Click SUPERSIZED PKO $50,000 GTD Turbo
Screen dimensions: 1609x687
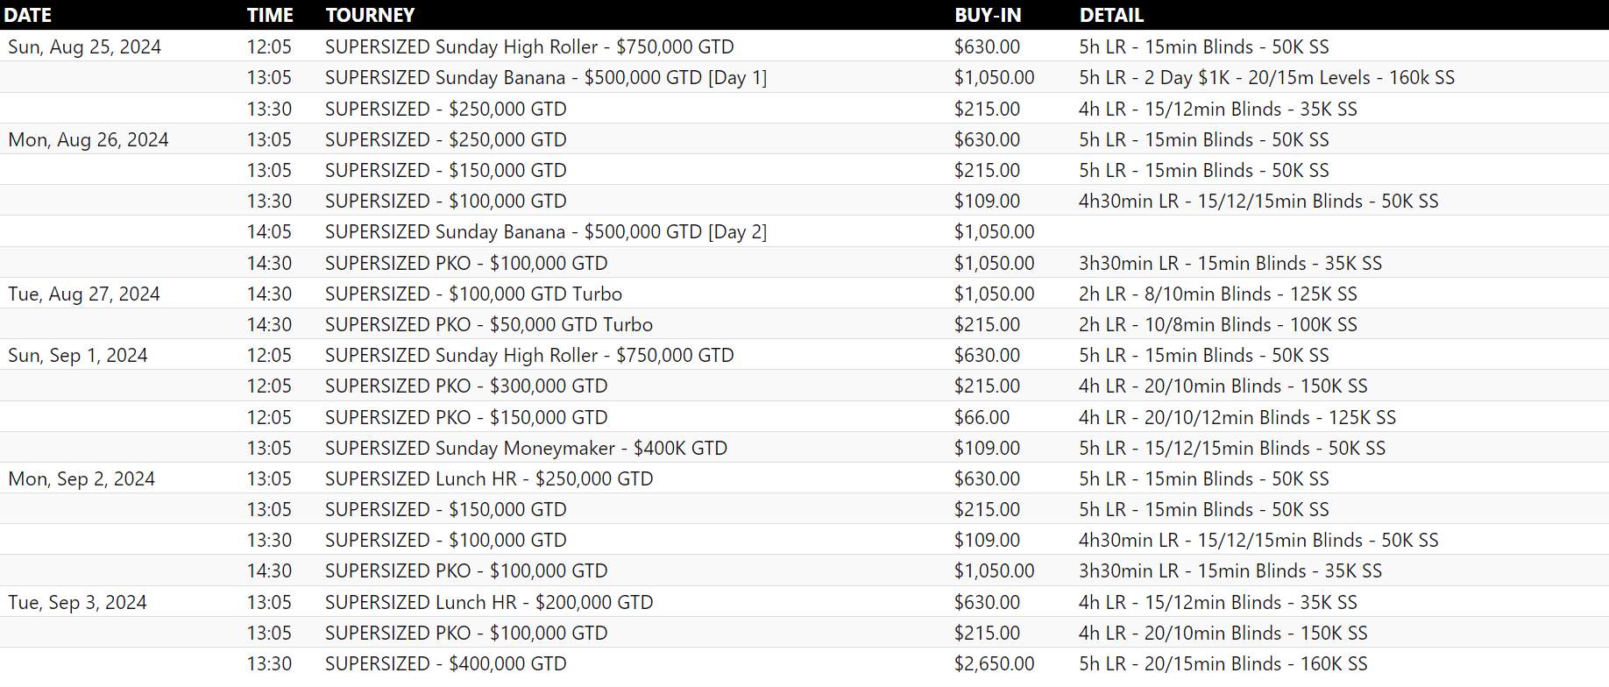[x=488, y=325]
